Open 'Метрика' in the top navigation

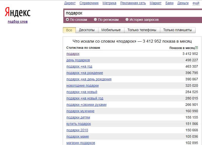click(x=109, y=3)
